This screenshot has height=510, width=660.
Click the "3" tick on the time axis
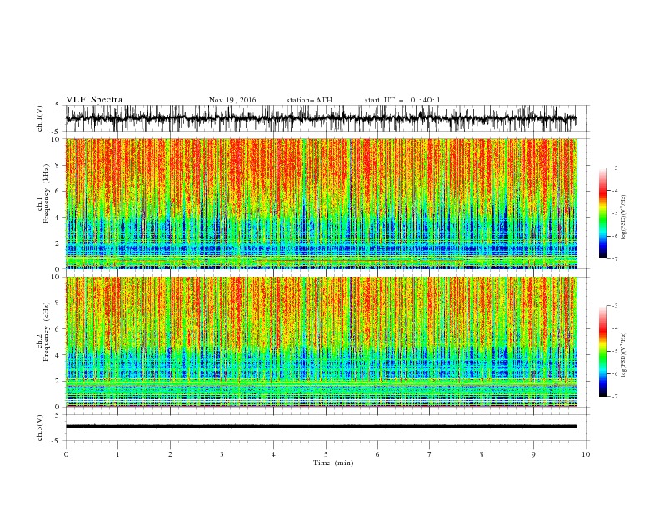point(222,454)
